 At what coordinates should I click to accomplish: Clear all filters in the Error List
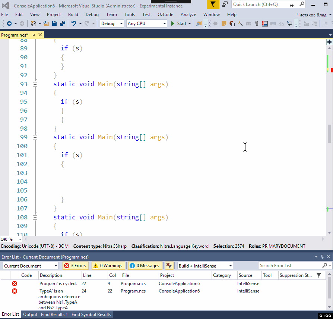tap(169, 266)
